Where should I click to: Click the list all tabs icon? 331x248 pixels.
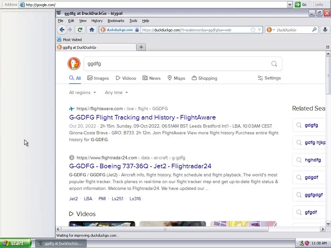pos(328,47)
